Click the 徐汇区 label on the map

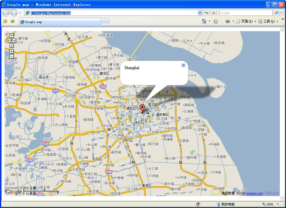140,122
